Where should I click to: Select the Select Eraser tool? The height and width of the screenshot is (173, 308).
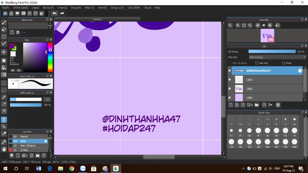point(4,111)
